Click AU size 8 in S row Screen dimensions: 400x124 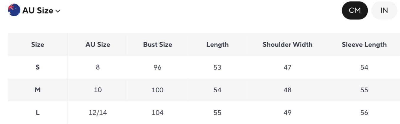click(x=98, y=67)
